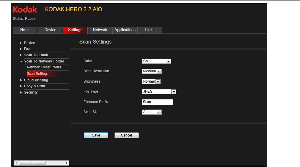Click the sidebar horizontal scrollbar thumb
The height and width of the screenshot is (167, 300).
pos(32,163)
